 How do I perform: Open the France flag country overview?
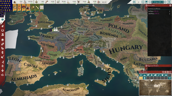6,6
